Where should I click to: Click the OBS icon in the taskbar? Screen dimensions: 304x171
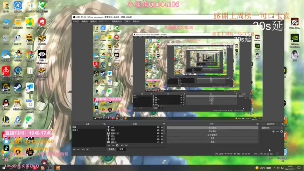(50, 168)
